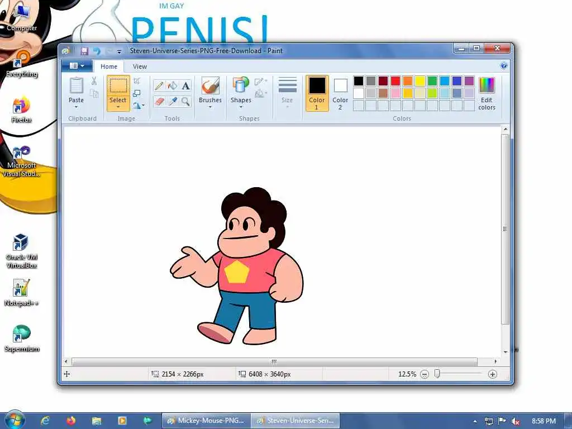Open Windows Explorer folder in taskbar
572x429 pixels.
click(97, 421)
